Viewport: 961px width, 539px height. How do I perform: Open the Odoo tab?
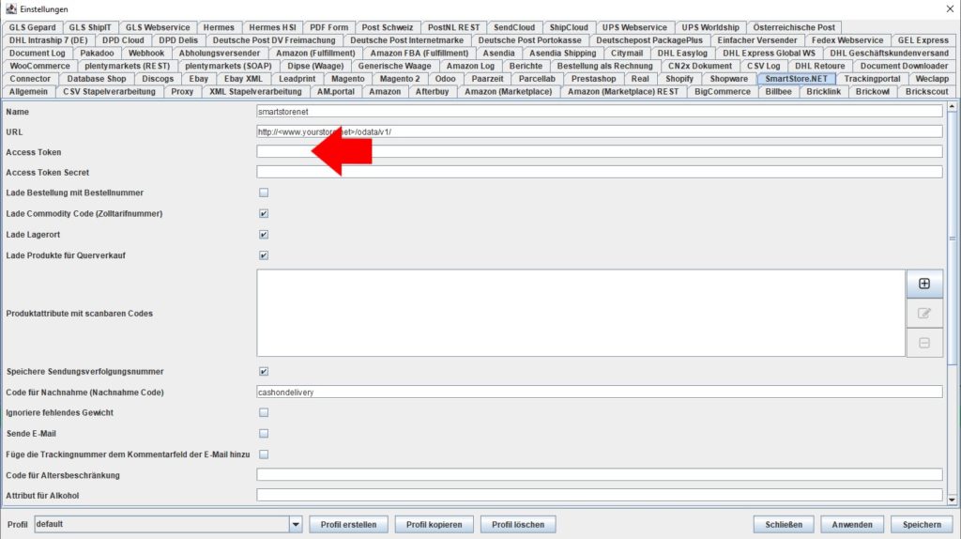click(x=445, y=79)
